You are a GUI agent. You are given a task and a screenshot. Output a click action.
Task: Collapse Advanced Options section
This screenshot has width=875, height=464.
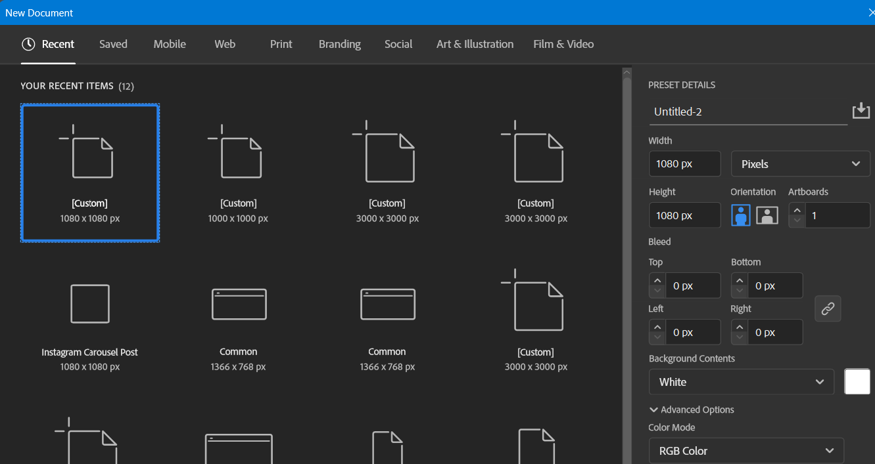tap(692, 410)
